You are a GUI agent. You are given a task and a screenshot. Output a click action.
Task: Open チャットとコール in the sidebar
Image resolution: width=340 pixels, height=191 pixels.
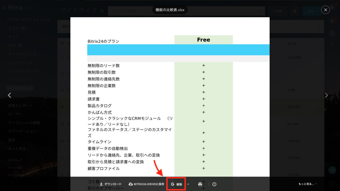click(22, 54)
